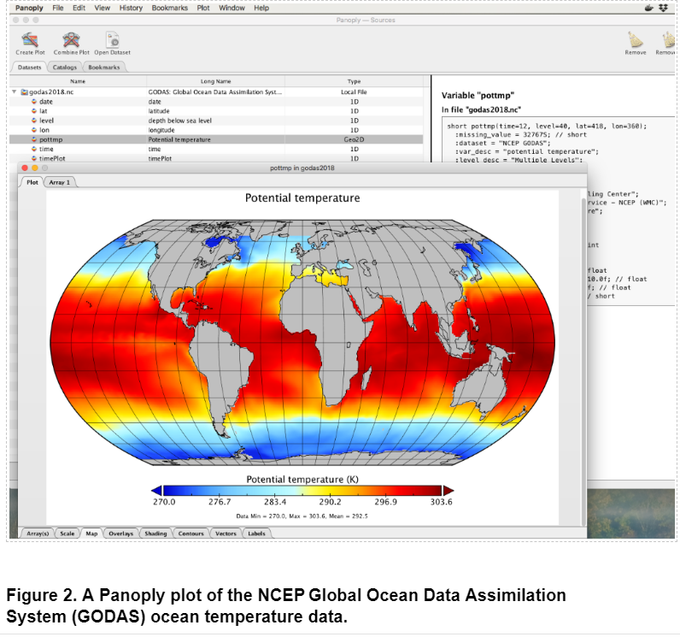The image size is (680, 637).
Task: Open the Map settings tab
Action: point(91,534)
